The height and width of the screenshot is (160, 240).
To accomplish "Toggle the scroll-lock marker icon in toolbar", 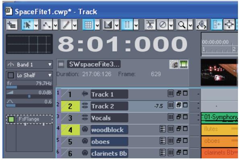I will (x=217, y=25).
